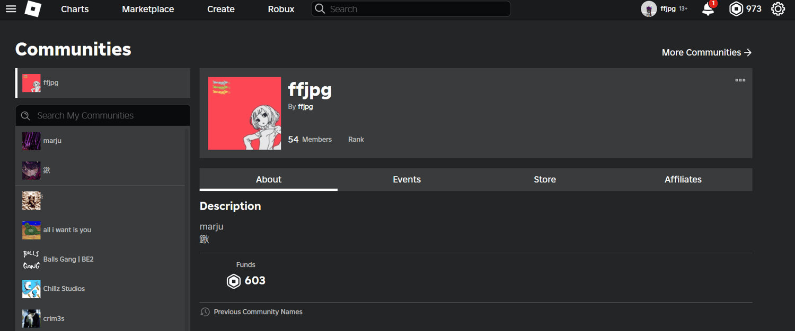The image size is (795, 331).
Task: Open the settings gear icon
Action: (778, 9)
